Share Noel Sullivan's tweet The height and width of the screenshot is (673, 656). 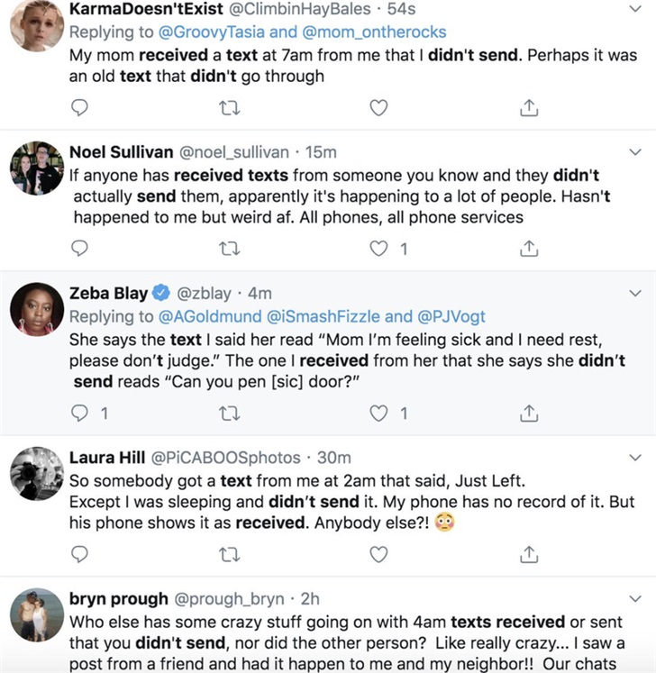pos(530,249)
